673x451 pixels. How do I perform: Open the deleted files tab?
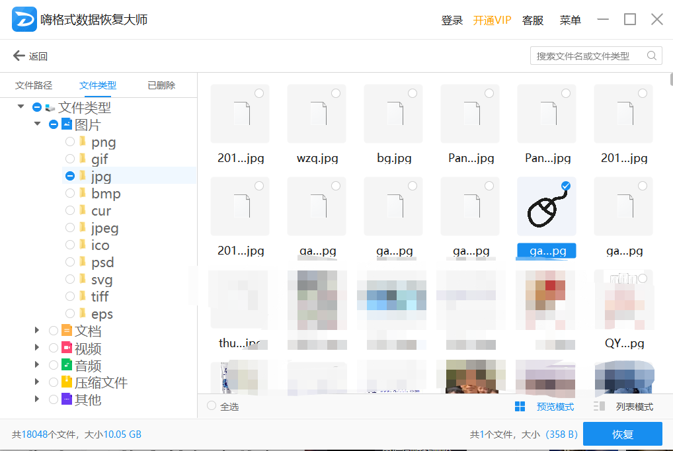tap(161, 85)
